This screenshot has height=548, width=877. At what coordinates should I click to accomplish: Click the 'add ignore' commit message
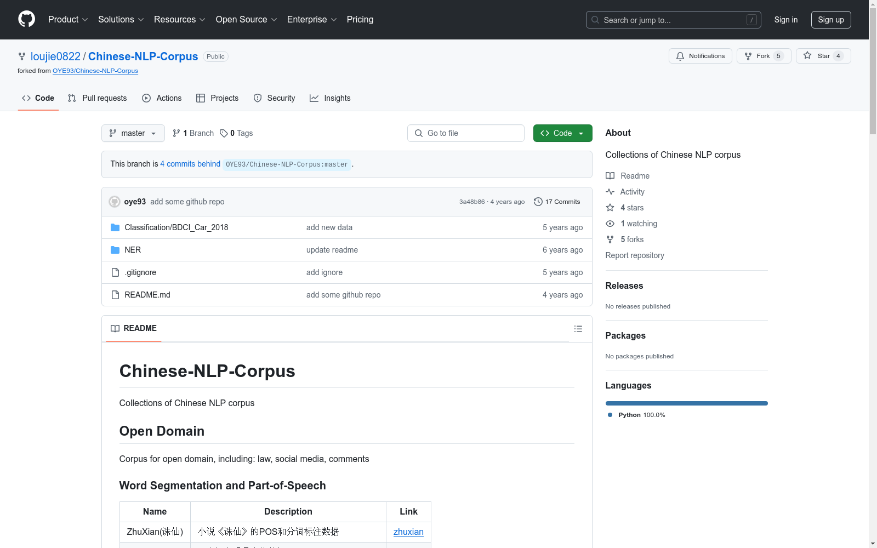pyautogui.click(x=324, y=272)
